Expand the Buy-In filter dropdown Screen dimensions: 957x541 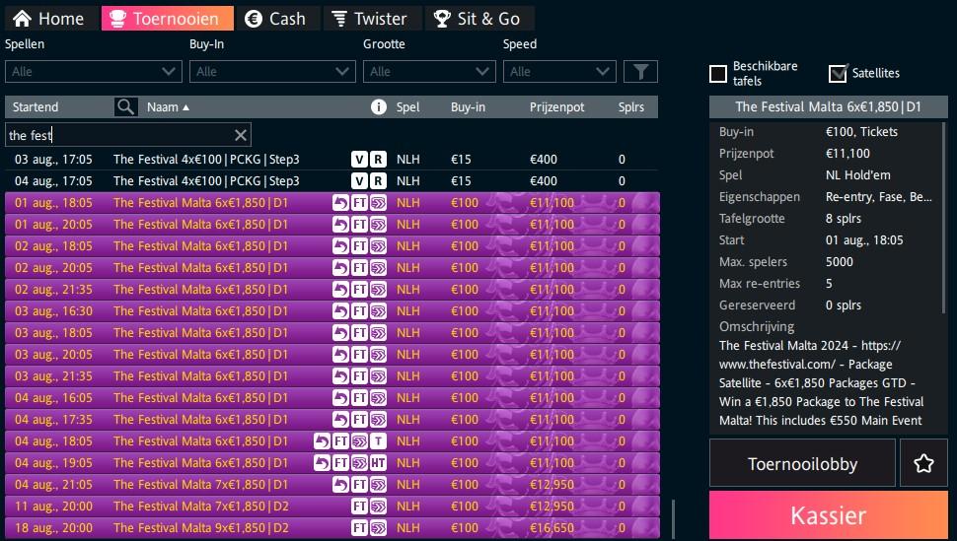pyautogui.click(x=272, y=71)
